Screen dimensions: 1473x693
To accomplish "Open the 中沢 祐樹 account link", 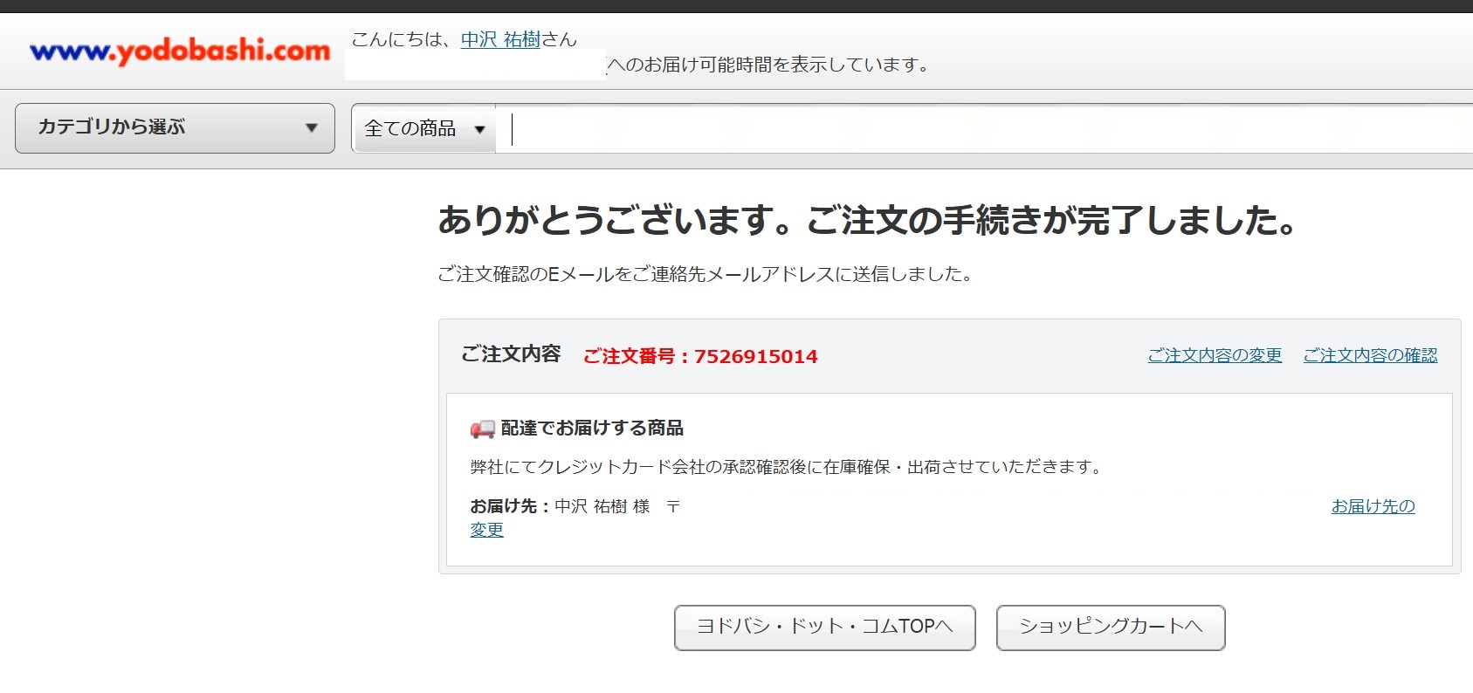I will pyautogui.click(x=500, y=39).
